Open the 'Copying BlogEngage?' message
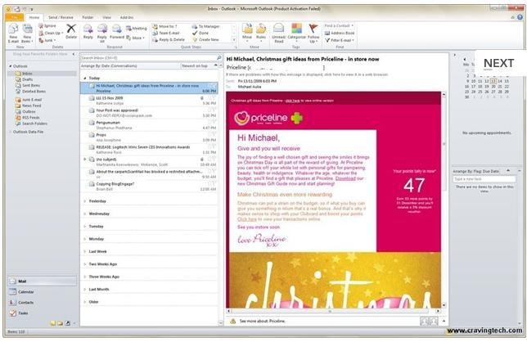Viewport: 527px width, 342px height. click(149, 187)
